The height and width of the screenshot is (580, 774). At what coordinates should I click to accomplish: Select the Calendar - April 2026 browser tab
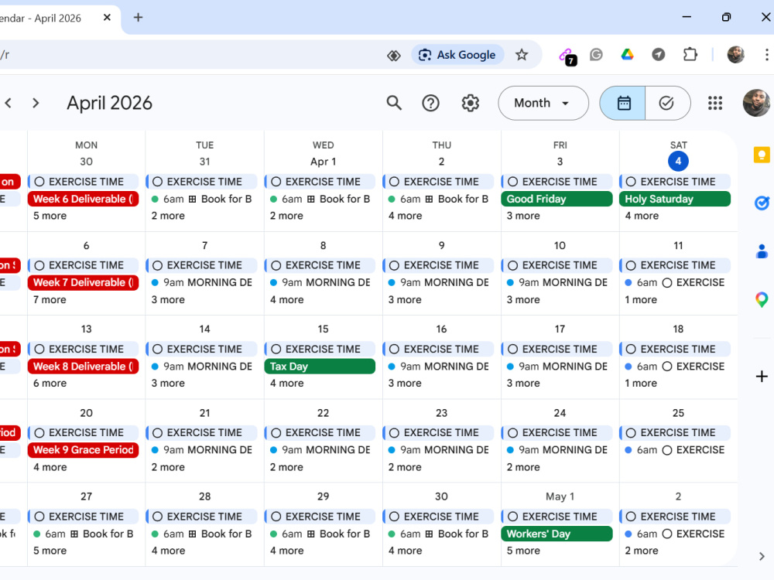[x=50, y=19]
